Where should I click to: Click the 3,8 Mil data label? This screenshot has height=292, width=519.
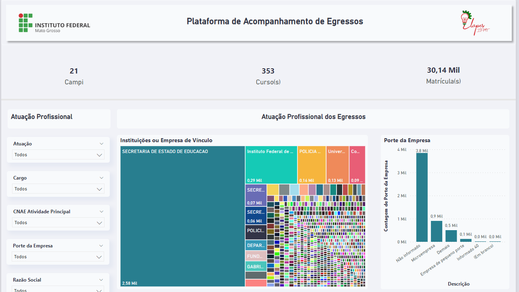(x=422, y=151)
